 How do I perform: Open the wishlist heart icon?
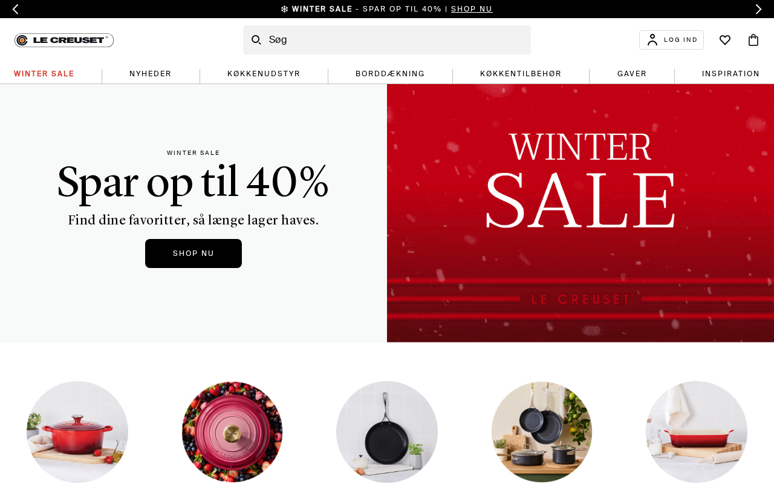tap(725, 40)
